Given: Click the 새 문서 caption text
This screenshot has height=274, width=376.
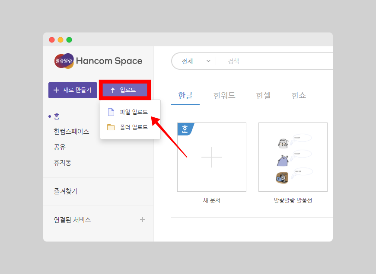Looking at the screenshot, I should pyautogui.click(x=212, y=200).
